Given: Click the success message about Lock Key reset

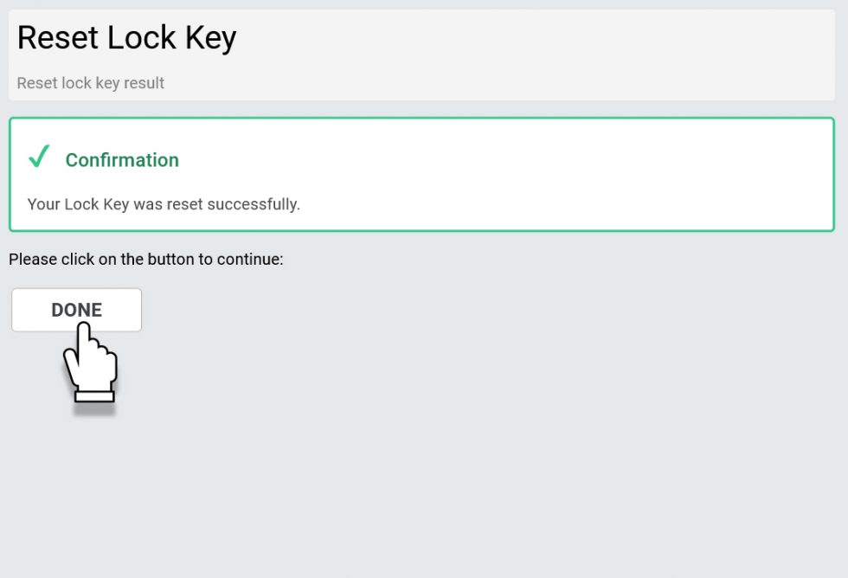Looking at the screenshot, I should point(164,204).
